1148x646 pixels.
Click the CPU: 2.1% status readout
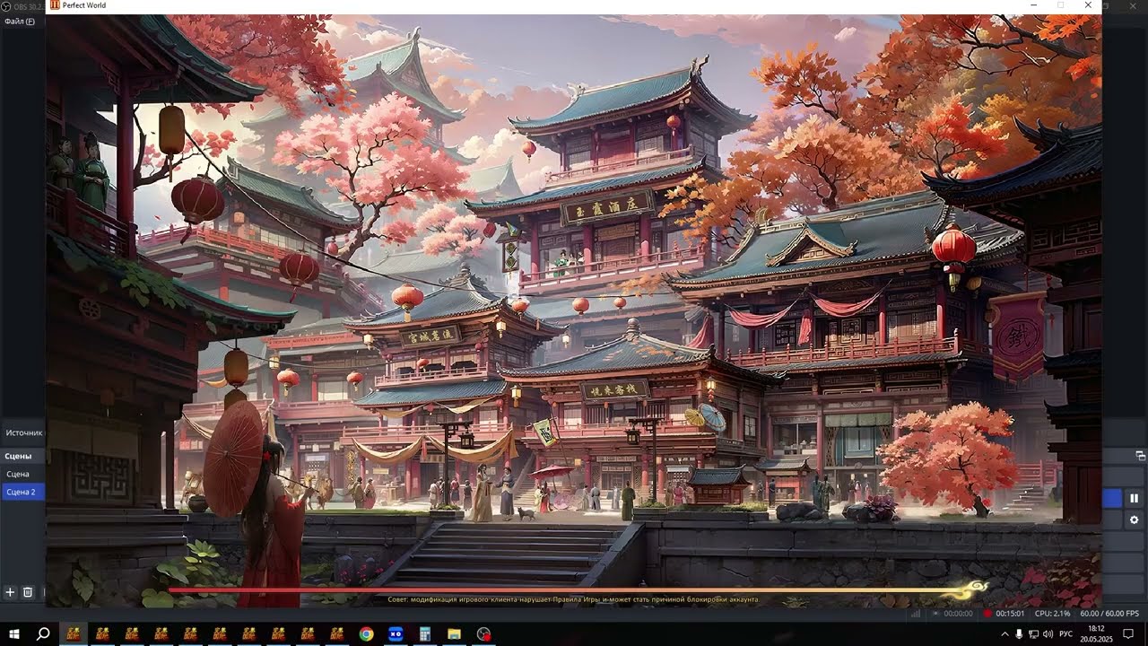click(x=1053, y=614)
